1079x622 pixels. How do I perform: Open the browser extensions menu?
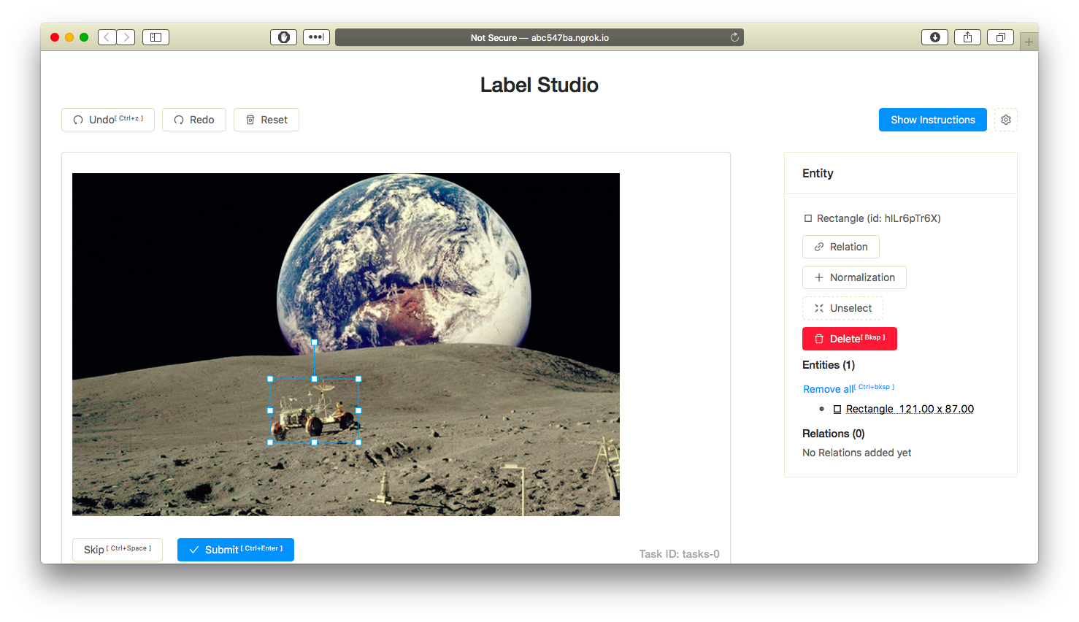[x=316, y=37]
